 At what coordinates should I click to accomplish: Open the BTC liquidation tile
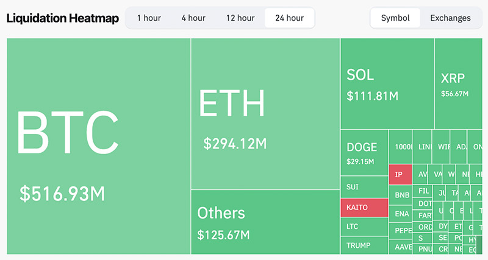[x=98, y=146]
